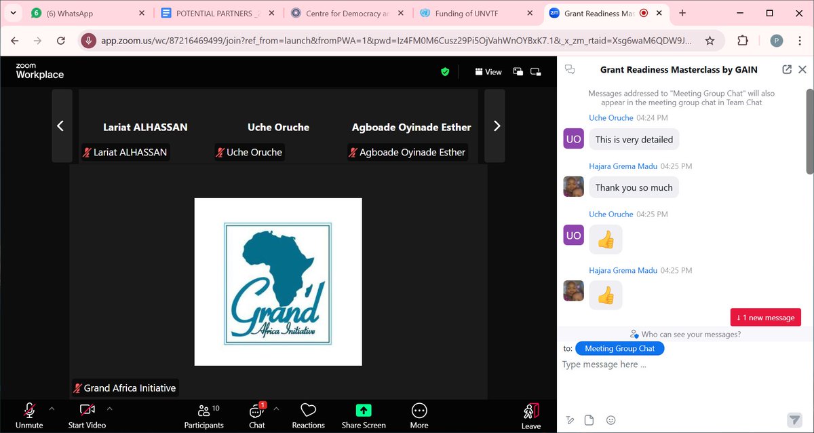
Task: Close the Funding of UNVTF tab
Action: tap(530, 13)
